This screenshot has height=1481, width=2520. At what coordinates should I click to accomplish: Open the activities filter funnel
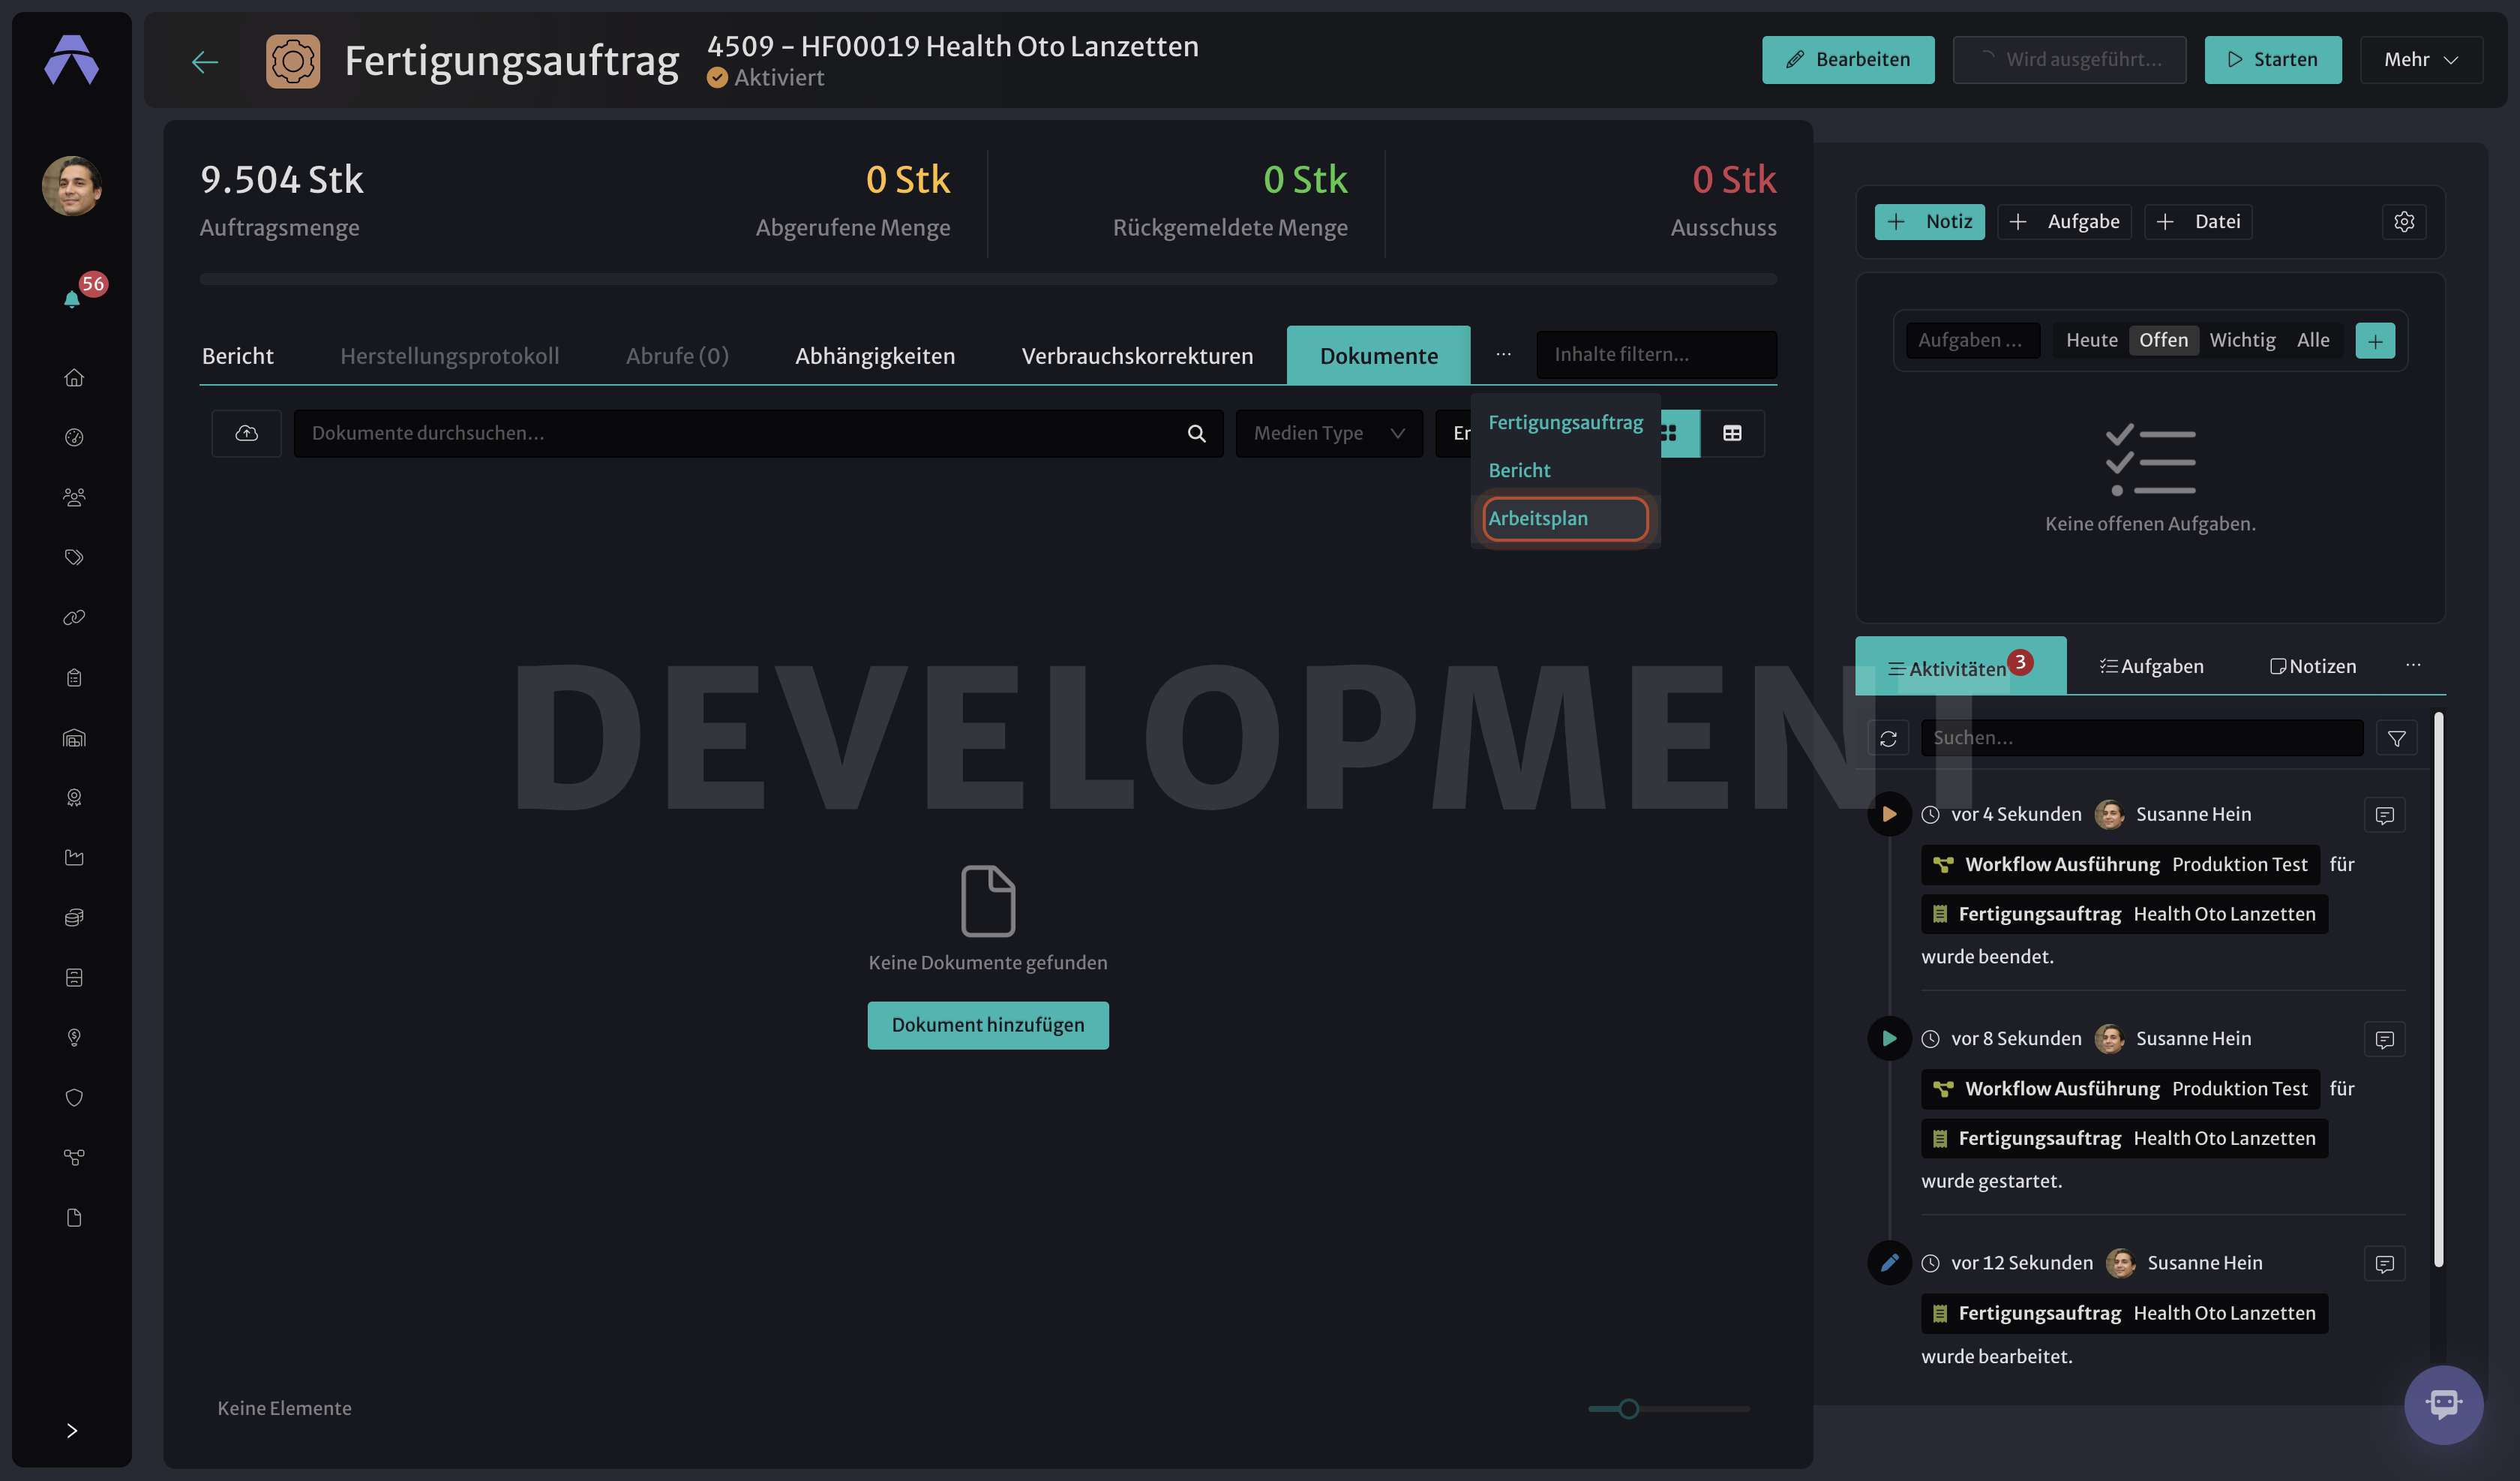coord(2396,738)
